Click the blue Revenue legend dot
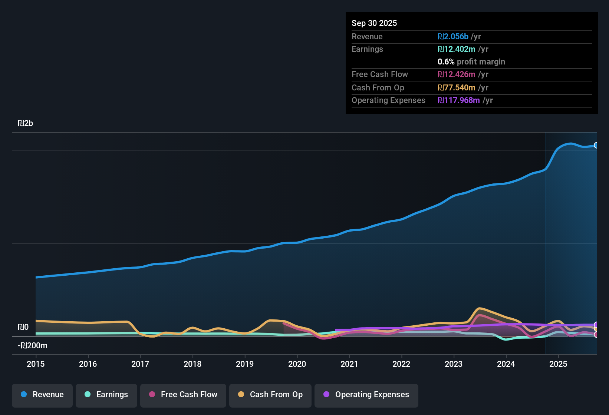This screenshot has width=609, height=415. tap(24, 395)
